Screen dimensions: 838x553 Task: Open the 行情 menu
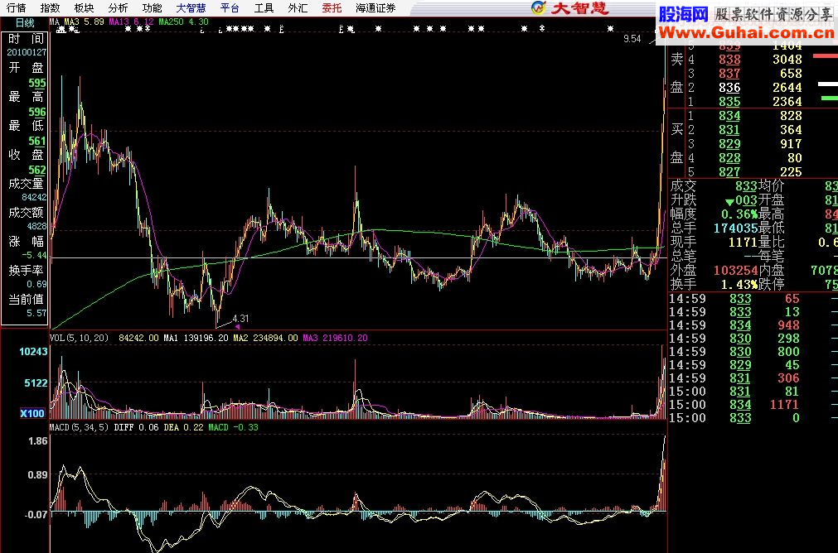16,7
